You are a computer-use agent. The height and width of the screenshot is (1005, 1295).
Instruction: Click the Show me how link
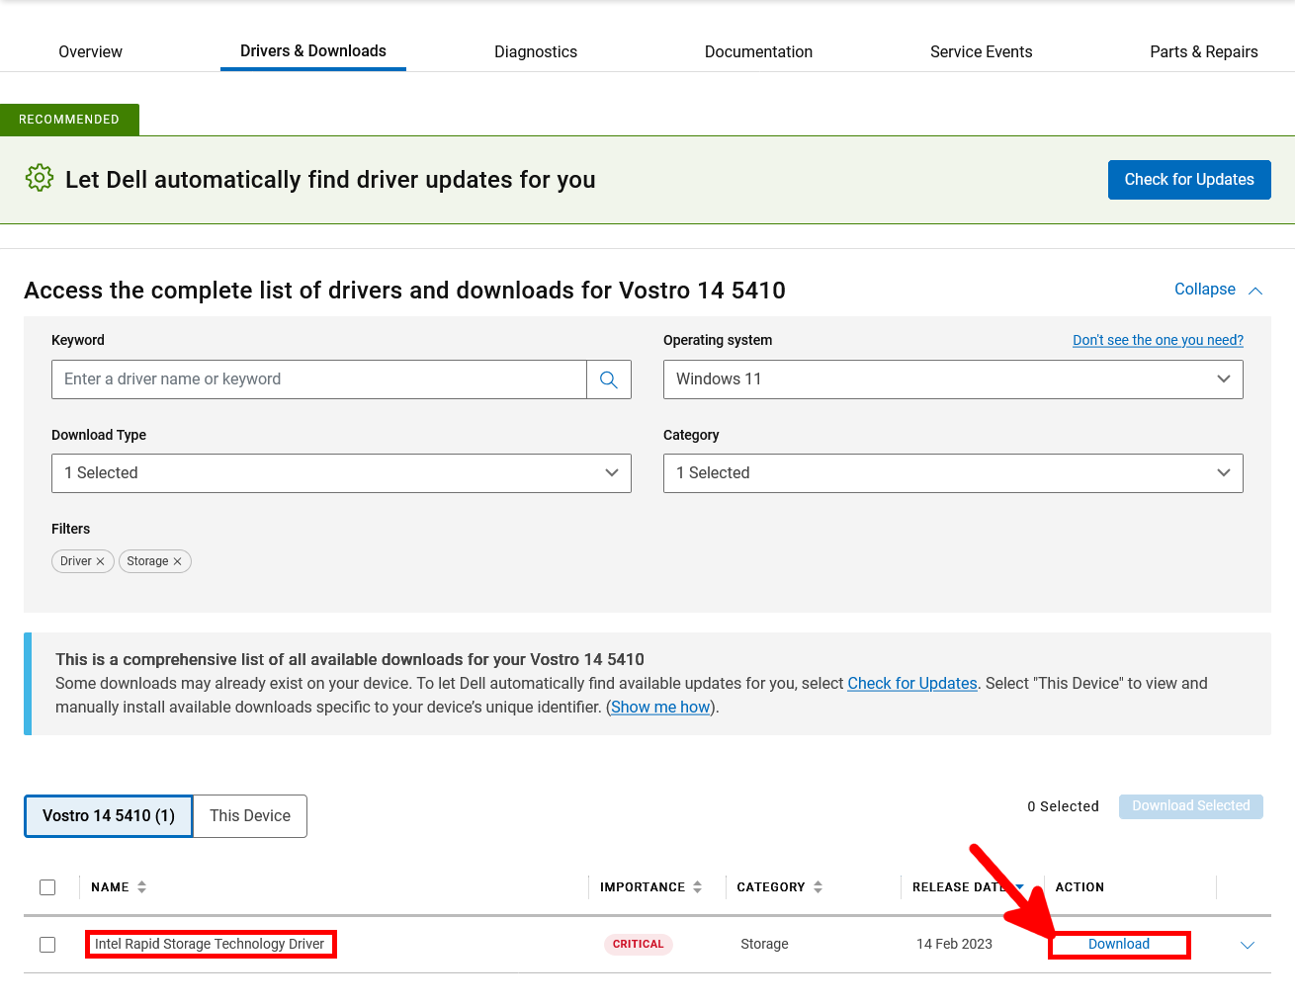(x=659, y=707)
